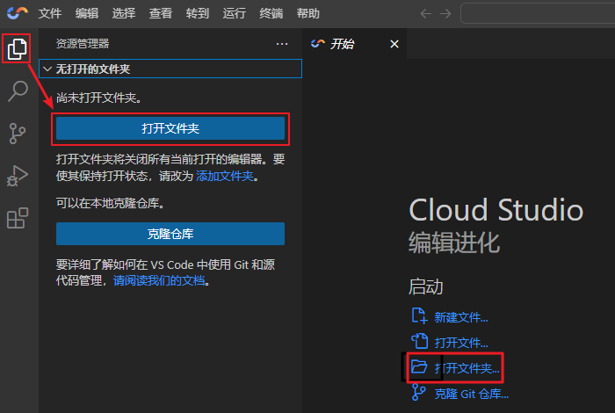This screenshot has width=615, height=413.
Task: Click the git branch icon beside 克隆 Git 仓库
Action: coord(418,392)
